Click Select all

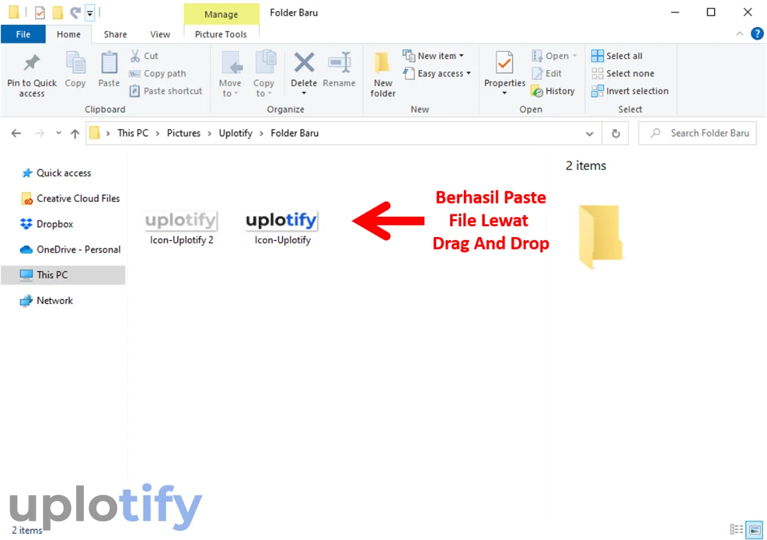[x=617, y=56]
